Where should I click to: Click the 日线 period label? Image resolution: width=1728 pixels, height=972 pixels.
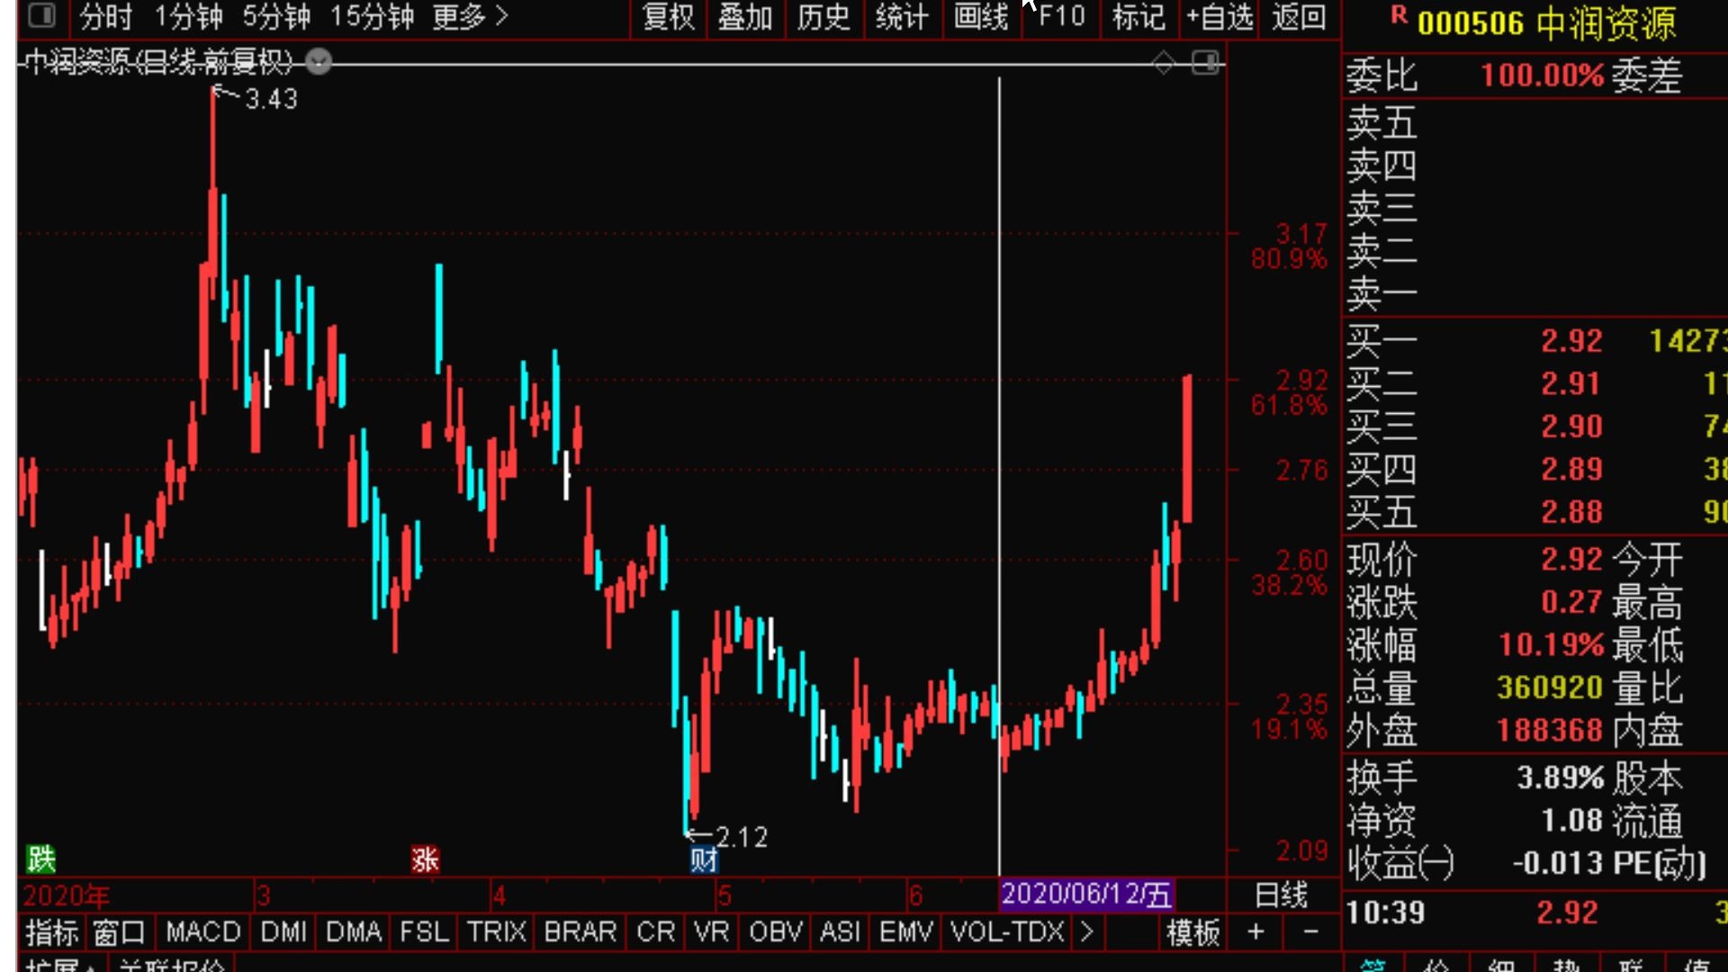click(x=1282, y=895)
